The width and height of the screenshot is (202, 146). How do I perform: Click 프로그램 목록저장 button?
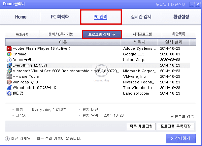(x=176, y=127)
